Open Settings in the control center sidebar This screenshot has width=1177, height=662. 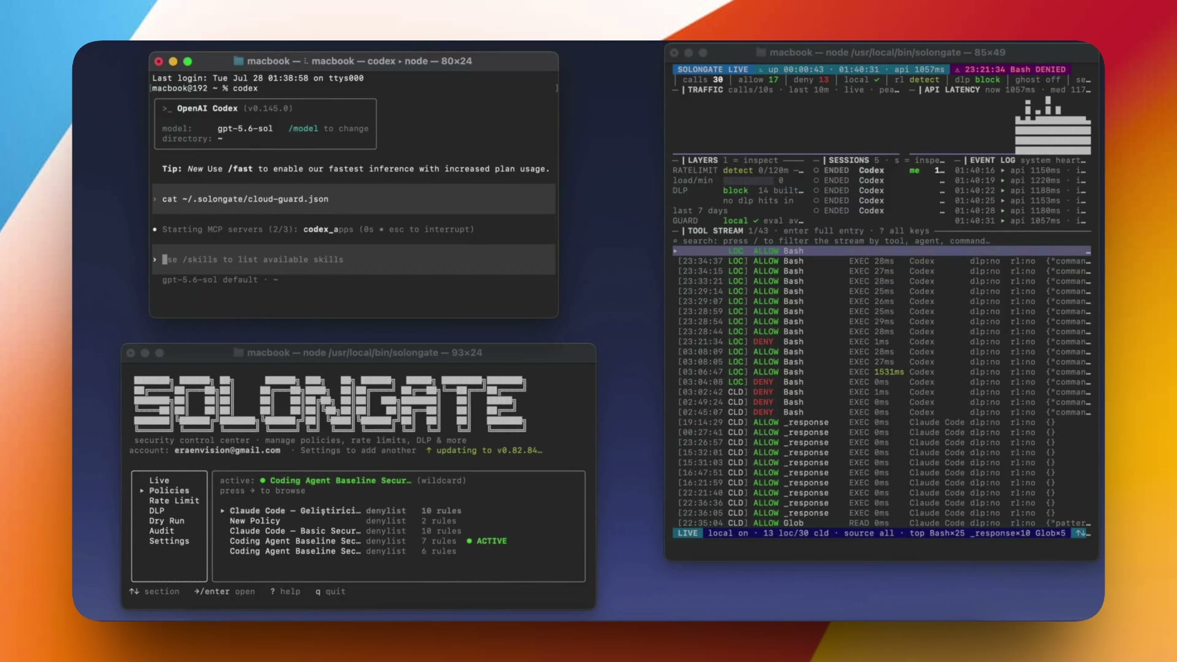[x=169, y=541]
